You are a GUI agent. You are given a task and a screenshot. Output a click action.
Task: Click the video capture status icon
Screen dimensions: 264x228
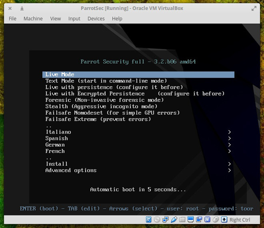point(199,220)
